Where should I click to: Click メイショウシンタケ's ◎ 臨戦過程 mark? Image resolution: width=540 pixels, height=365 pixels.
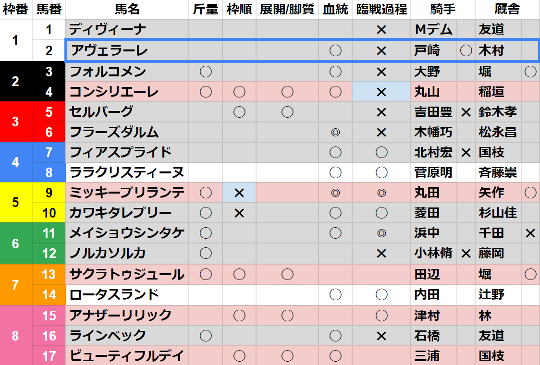coord(380,234)
